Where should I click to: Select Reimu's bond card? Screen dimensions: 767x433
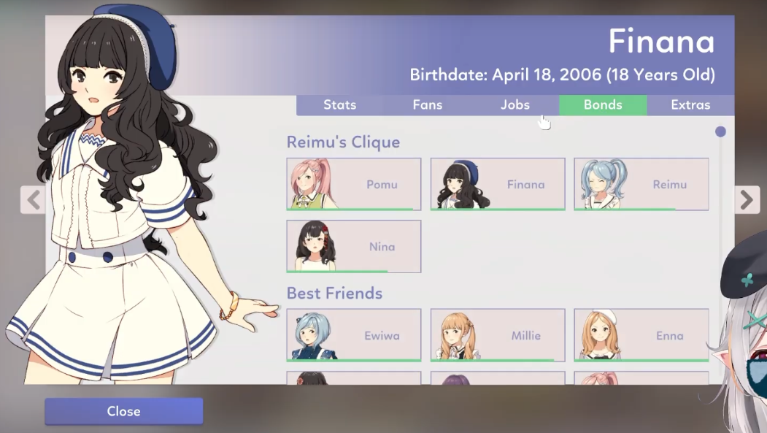[x=641, y=184]
